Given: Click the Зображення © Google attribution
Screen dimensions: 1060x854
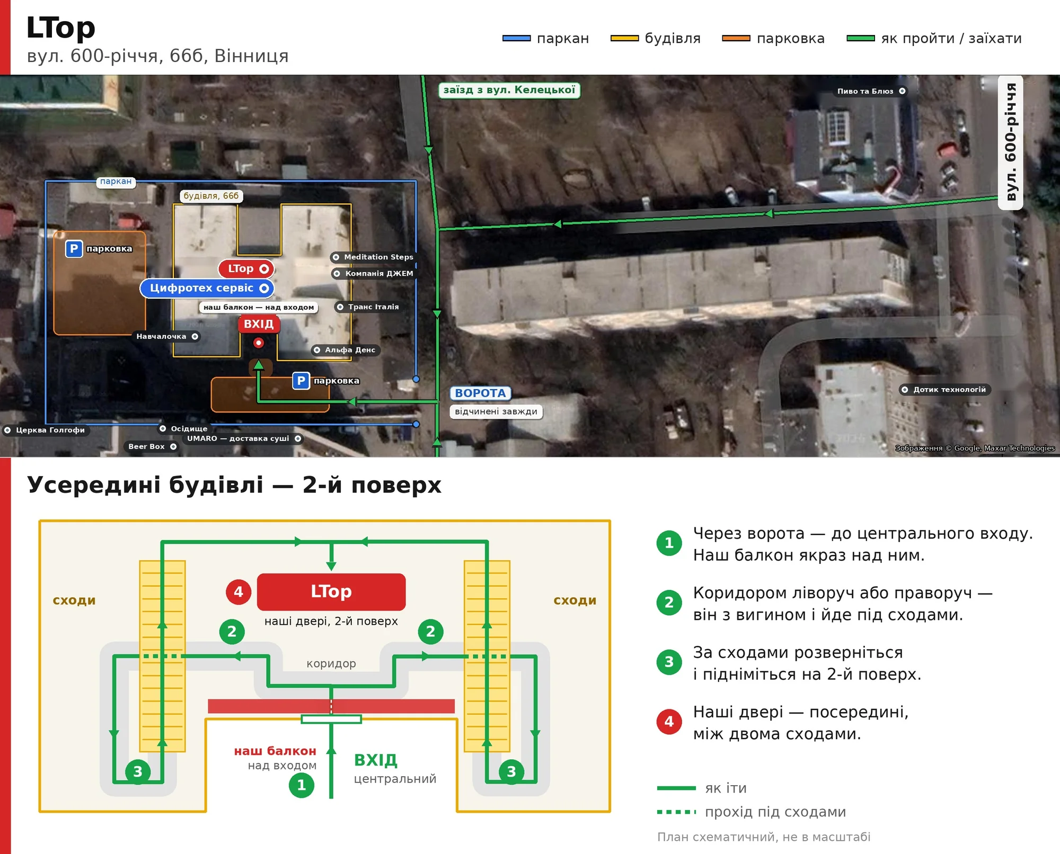Looking at the screenshot, I should pyautogui.click(x=975, y=448).
